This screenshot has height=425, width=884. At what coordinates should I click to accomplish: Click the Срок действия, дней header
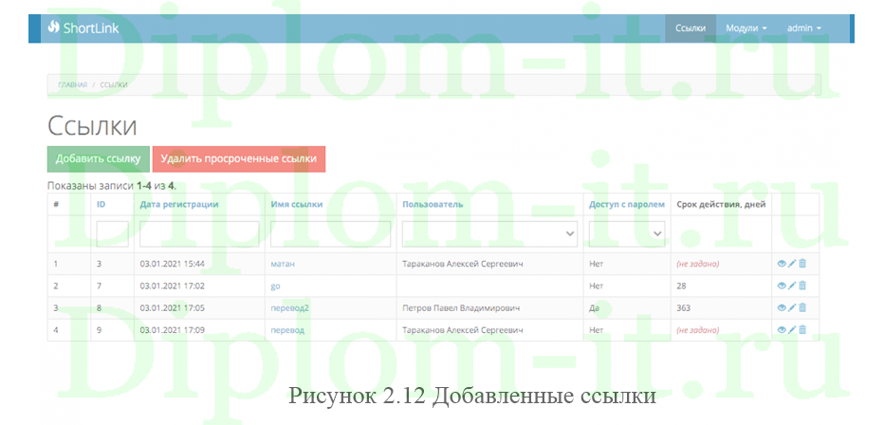click(721, 204)
